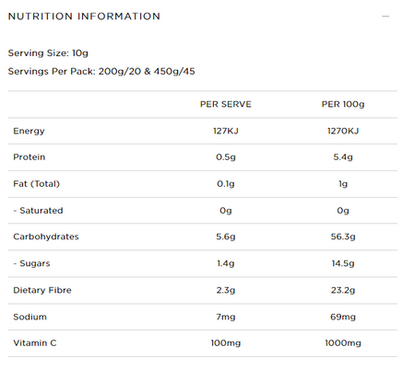Click the 1270KJ energy per 100g value
This screenshot has height=370, width=415.
click(x=343, y=131)
